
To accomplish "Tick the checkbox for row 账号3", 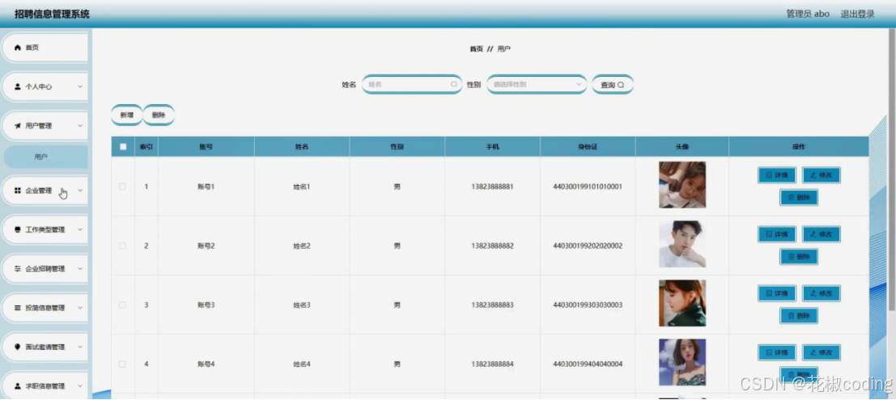I will pyautogui.click(x=122, y=305).
